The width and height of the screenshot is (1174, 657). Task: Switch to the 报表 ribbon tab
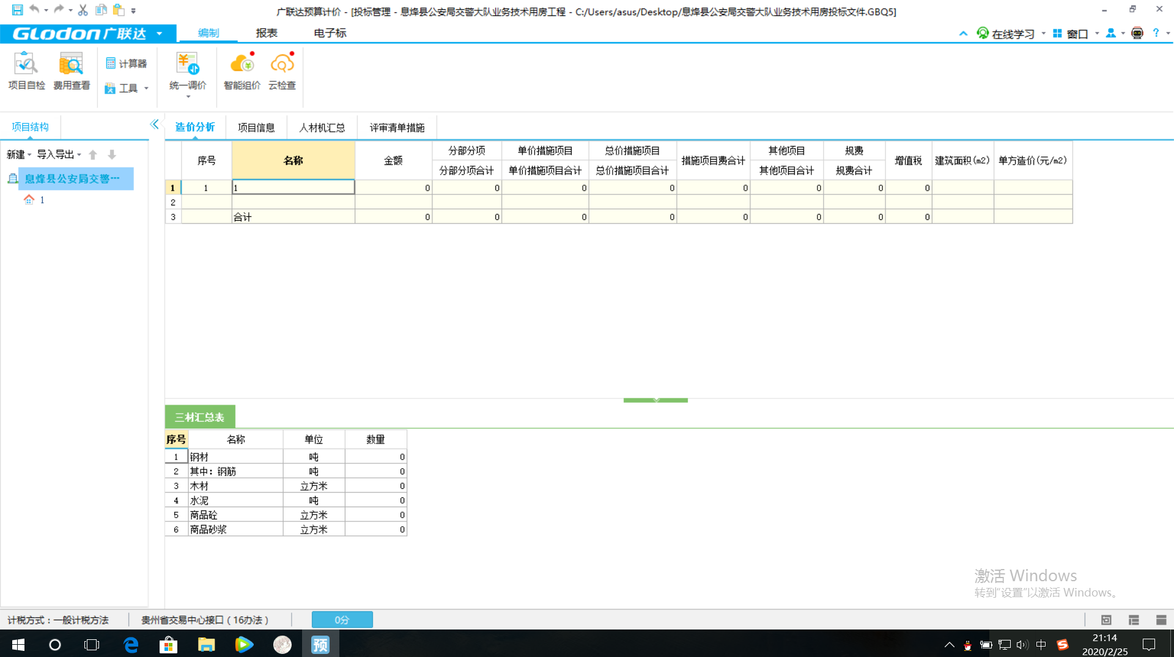pyautogui.click(x=267, y=33)
